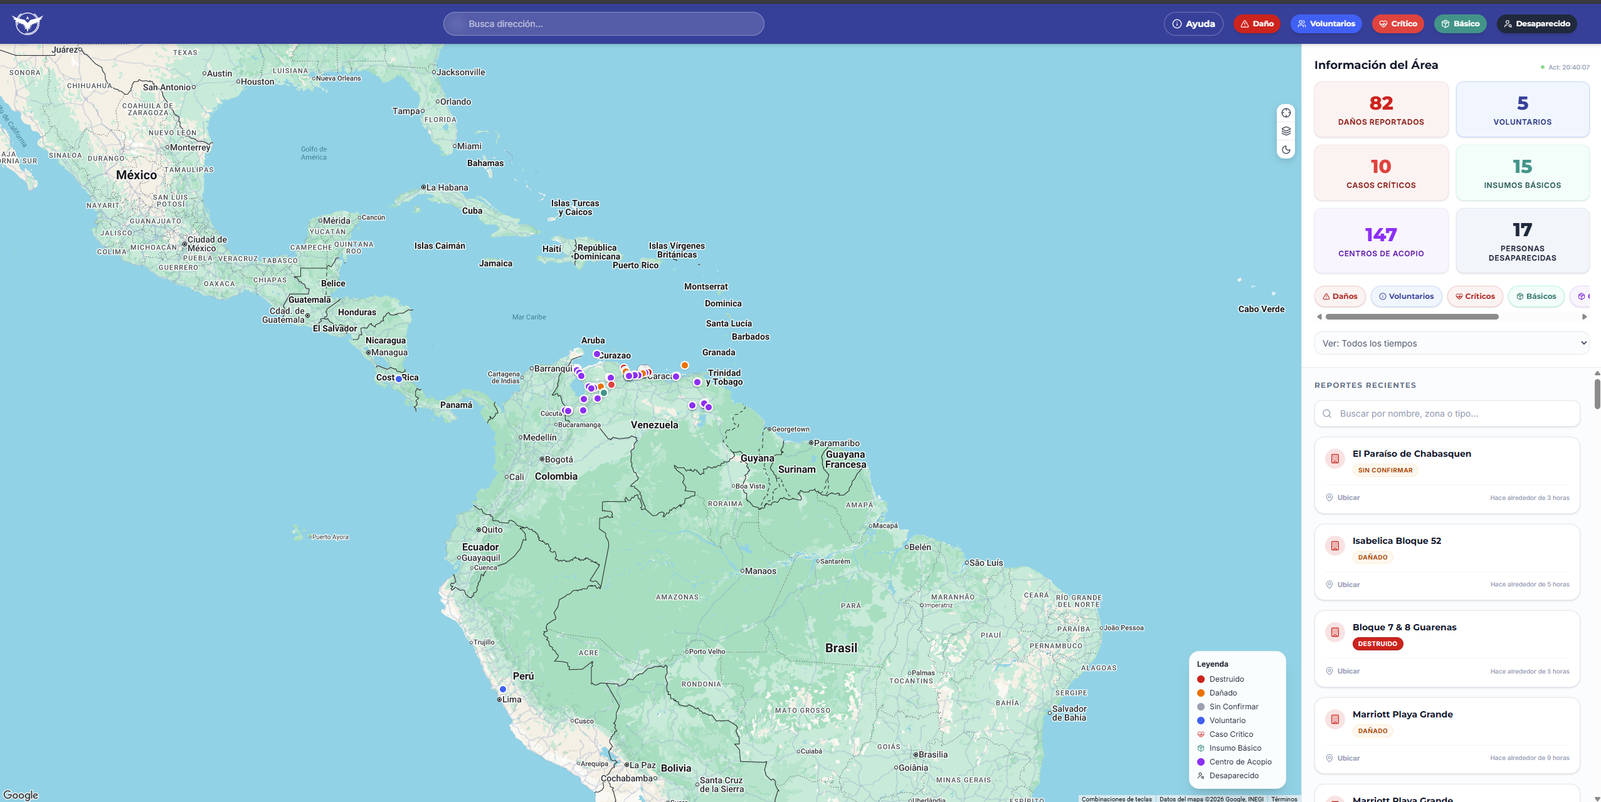Click the Google logo on map

pos(21,794)
